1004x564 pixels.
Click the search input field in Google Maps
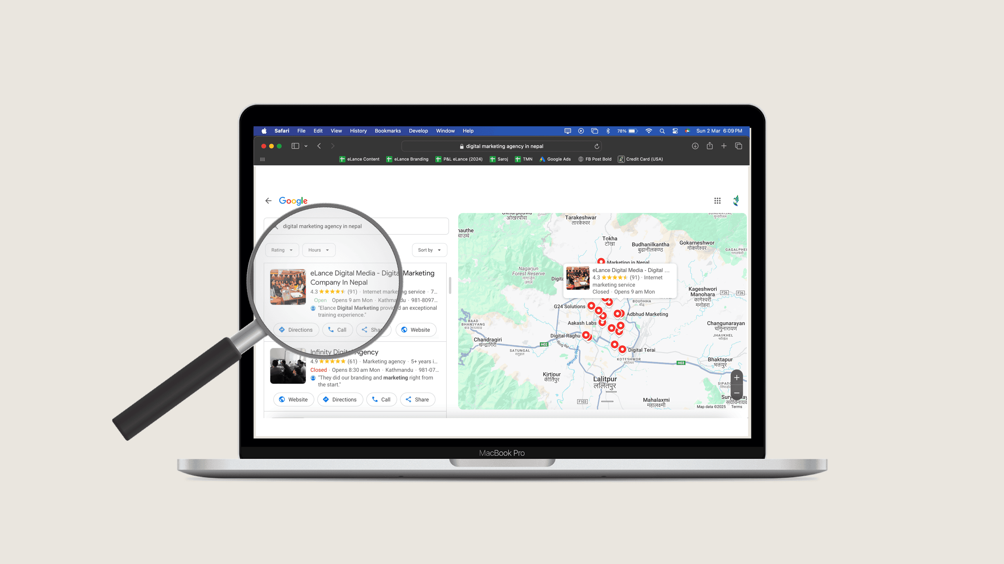click(355, 226)
